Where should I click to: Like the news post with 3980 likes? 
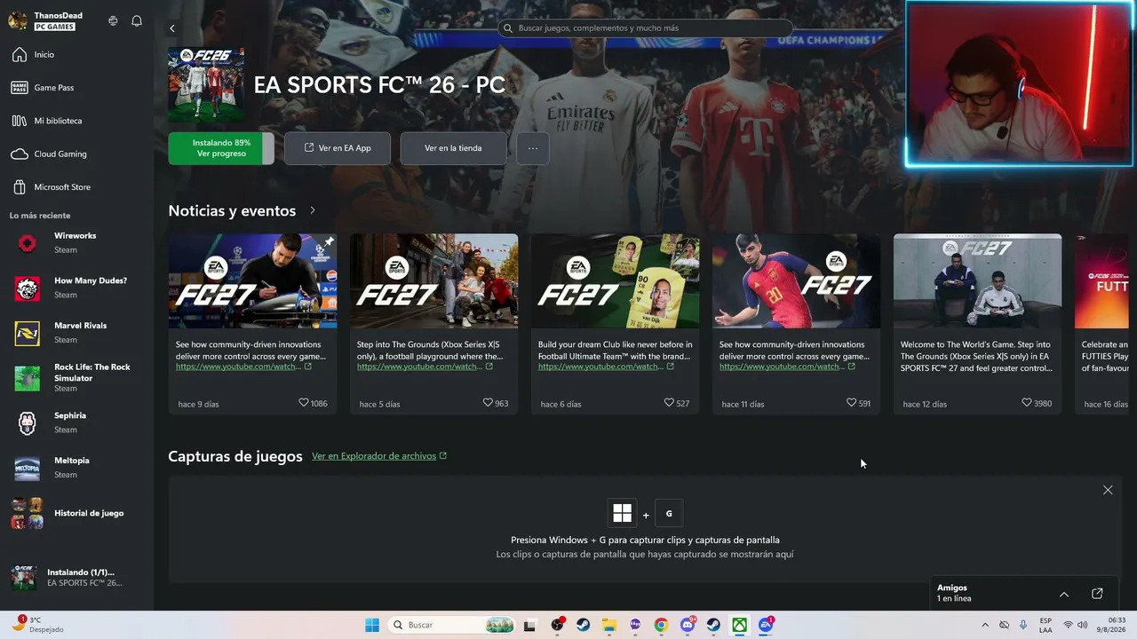click(1027, 403)
